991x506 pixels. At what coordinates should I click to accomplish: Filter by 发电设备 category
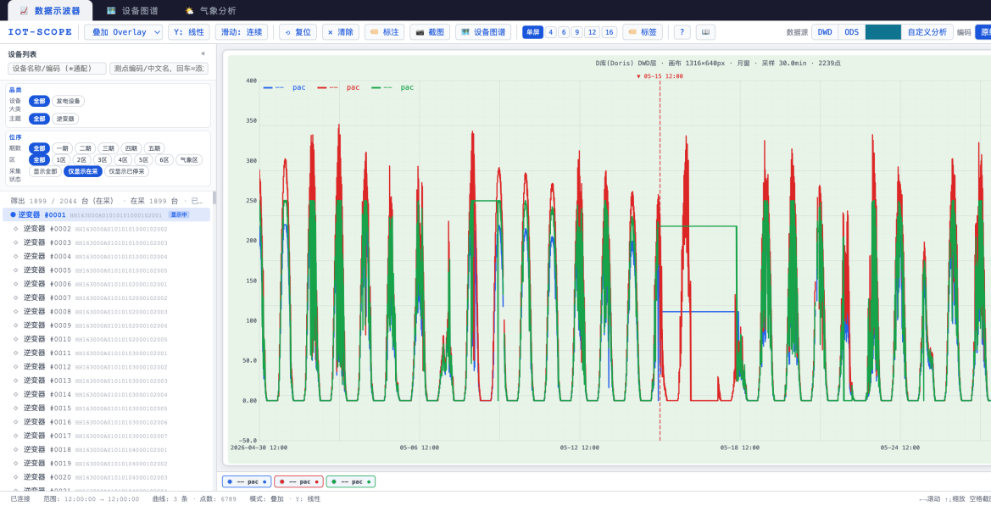[x=69, y=101]
